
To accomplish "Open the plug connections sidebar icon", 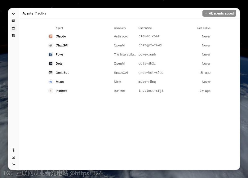I will tap(13, 13).
